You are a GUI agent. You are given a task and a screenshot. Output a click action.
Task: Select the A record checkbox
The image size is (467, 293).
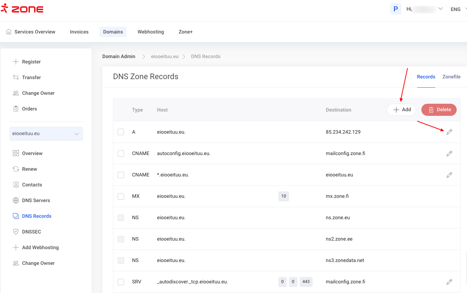click(x=121, y=132)
